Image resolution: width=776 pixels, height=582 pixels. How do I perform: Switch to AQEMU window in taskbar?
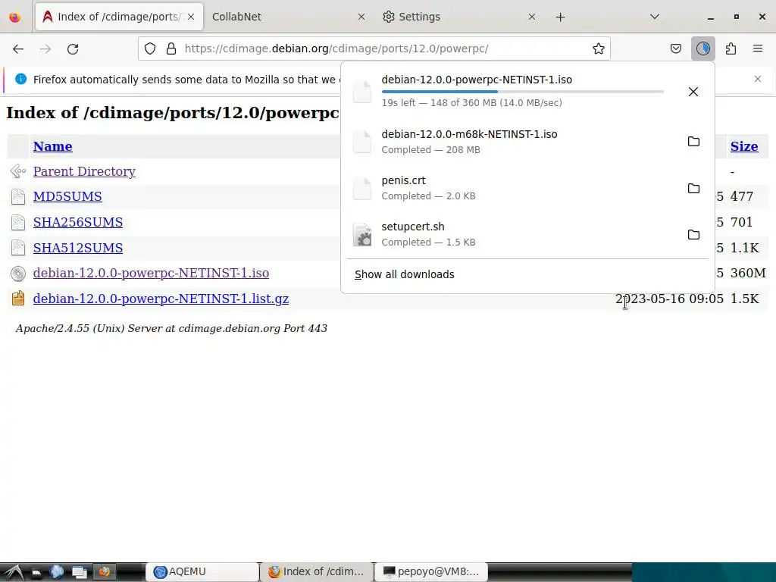tap(202, 572)
